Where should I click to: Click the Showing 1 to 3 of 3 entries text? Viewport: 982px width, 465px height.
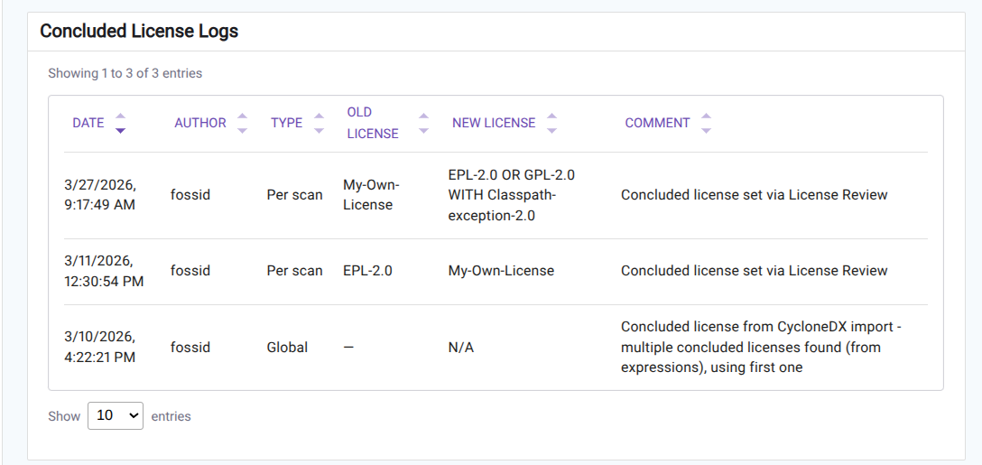pyautogui.click(x=125, y=73)
